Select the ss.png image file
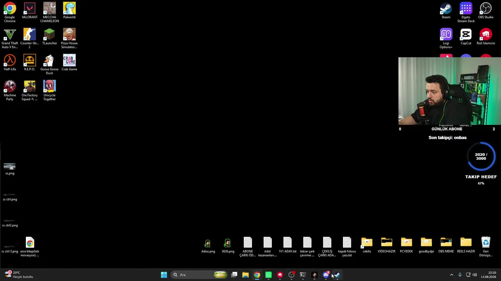The image size is (501, 281). pos(10,169)
